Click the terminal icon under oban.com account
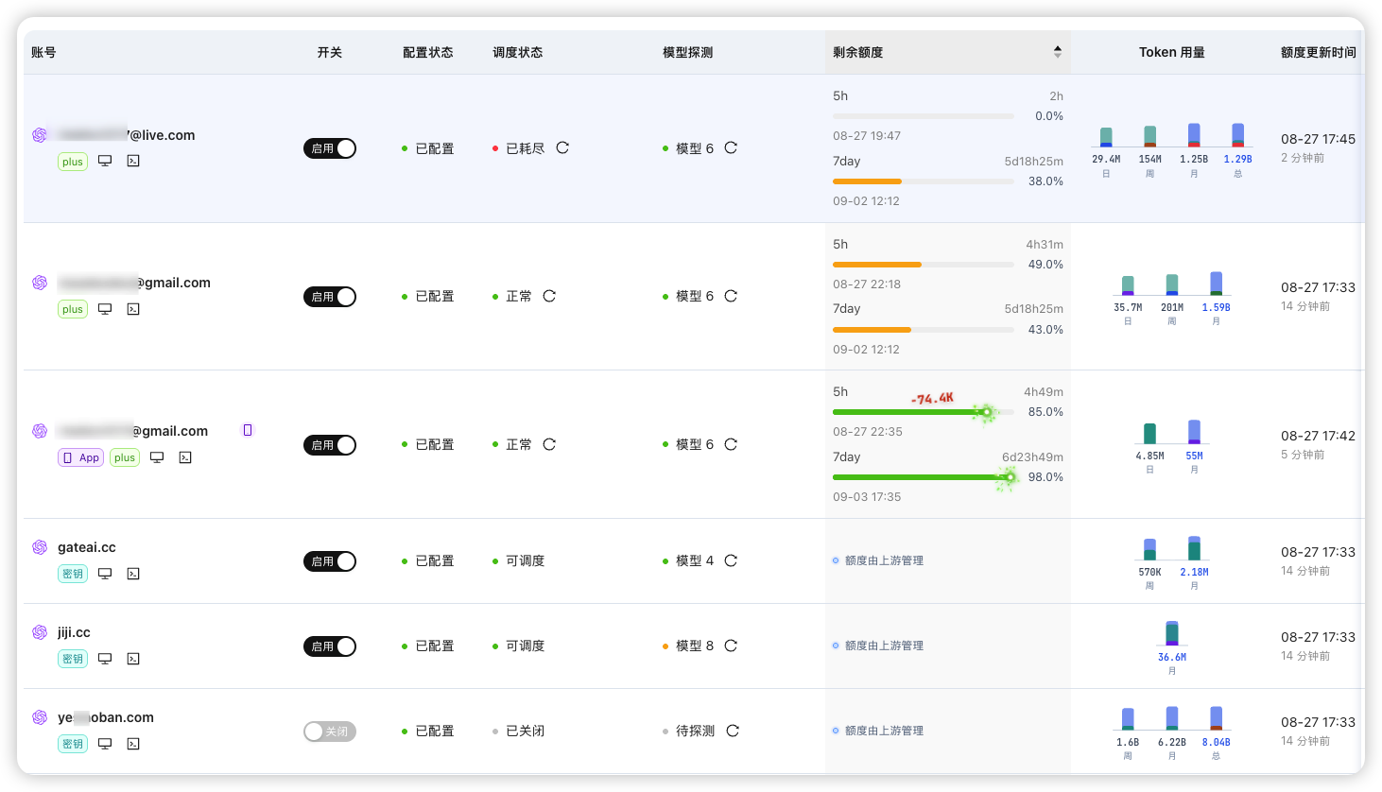 coord(133,744)
